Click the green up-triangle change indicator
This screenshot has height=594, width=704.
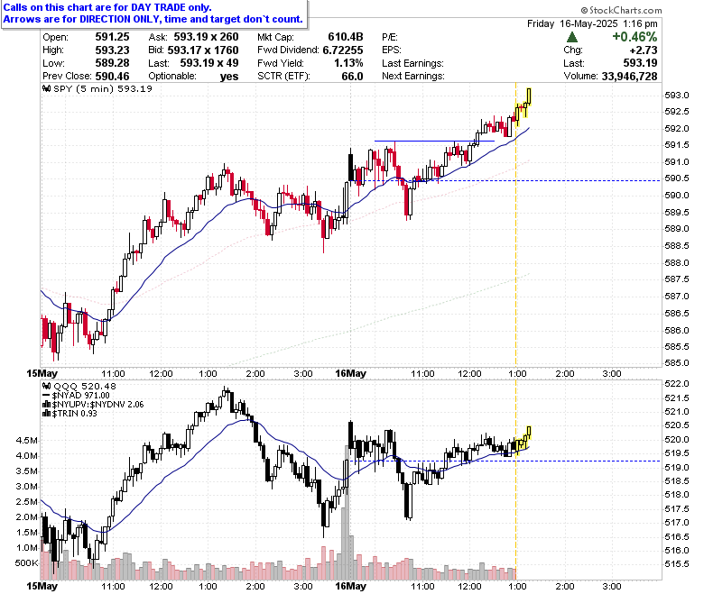tap(572, 37)
